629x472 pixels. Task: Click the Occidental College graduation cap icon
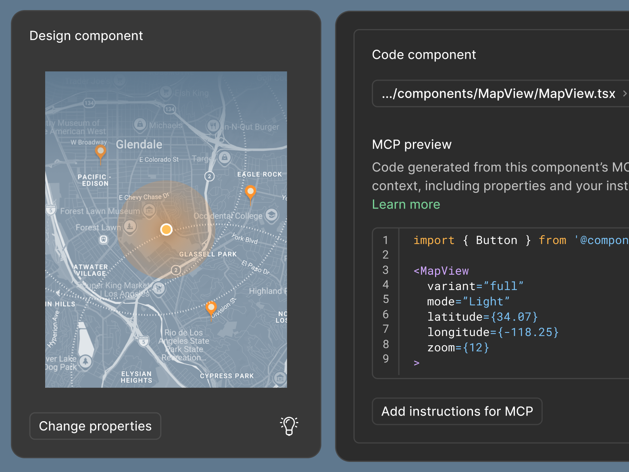point(272,215)
